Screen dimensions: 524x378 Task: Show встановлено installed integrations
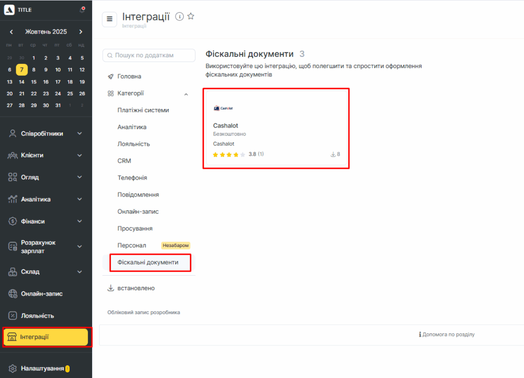point(136,288)
